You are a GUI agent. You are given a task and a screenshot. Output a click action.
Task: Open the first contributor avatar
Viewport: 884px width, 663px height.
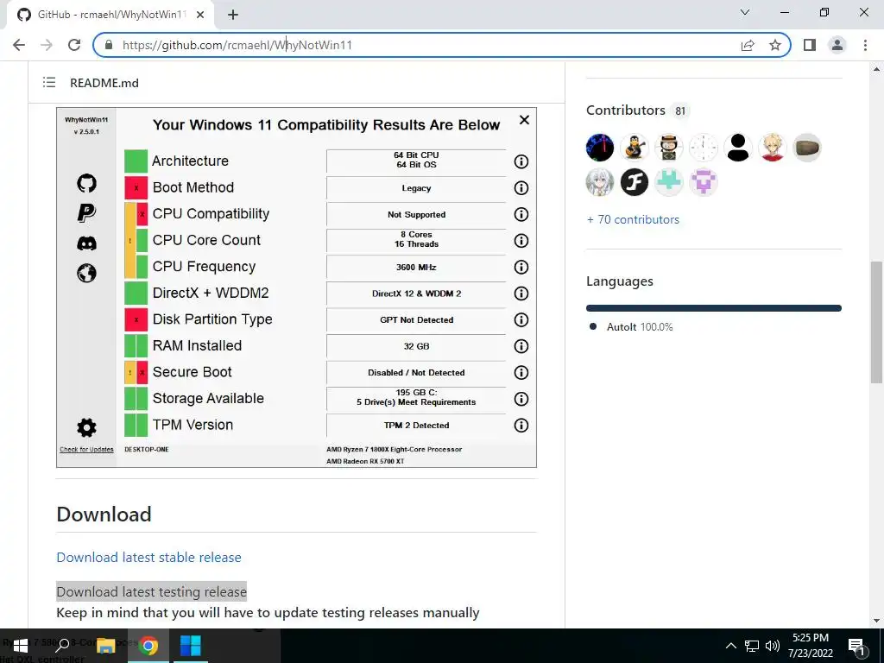[600, 148]
